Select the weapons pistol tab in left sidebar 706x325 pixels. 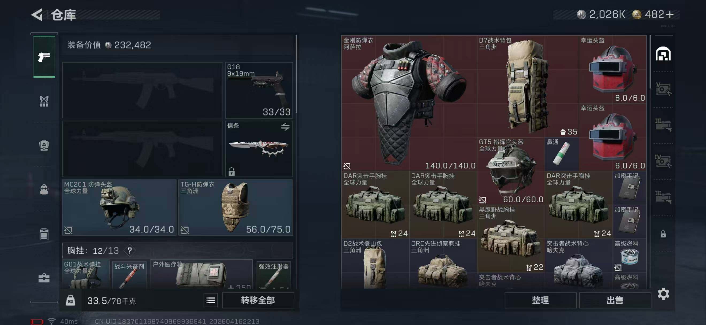[44, 57]
